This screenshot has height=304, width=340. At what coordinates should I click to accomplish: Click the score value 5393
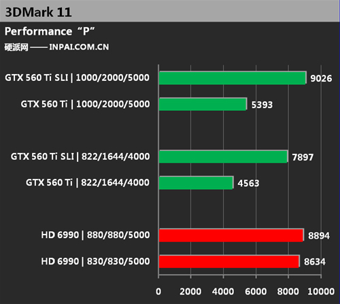coord(262,105)
